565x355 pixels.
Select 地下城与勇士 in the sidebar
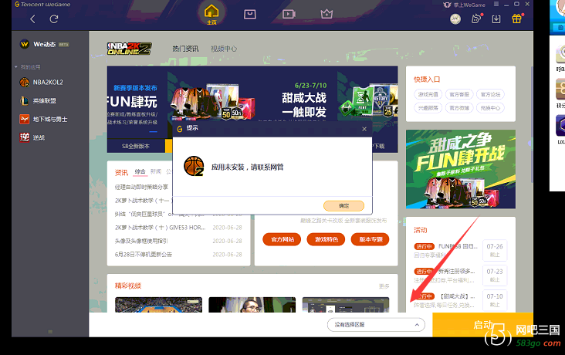click(49, 119)
